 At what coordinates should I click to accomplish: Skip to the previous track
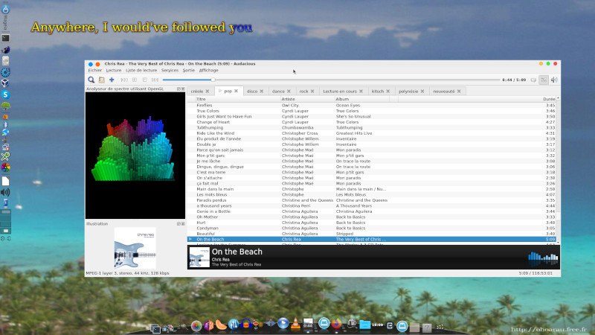[124, 80]
